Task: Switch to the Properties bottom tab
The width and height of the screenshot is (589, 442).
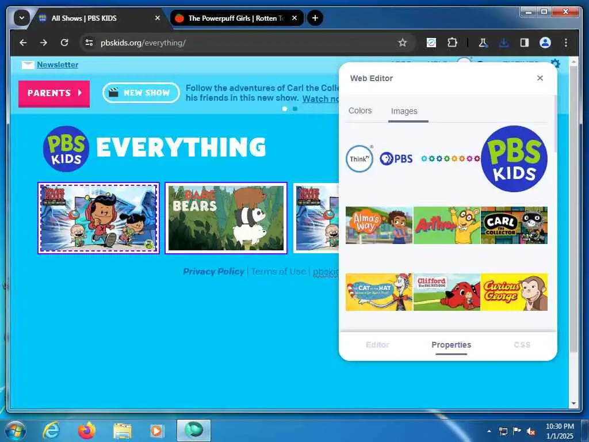Action: tap(451, 345)
